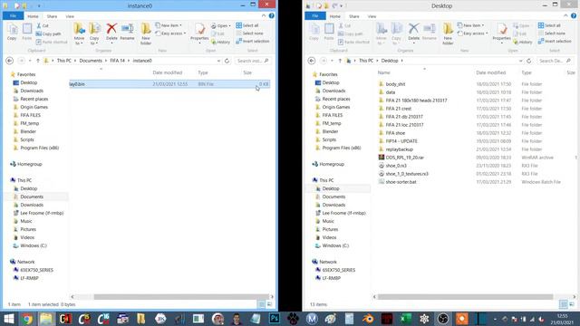Click Cut in instance0 window ribbon
This screenshot has height=326, width=580.
pos(43,25)
